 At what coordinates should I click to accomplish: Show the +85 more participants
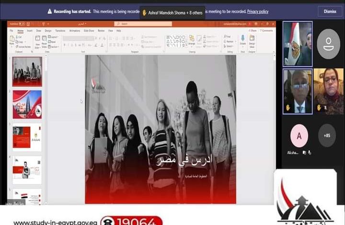point(327,135)
